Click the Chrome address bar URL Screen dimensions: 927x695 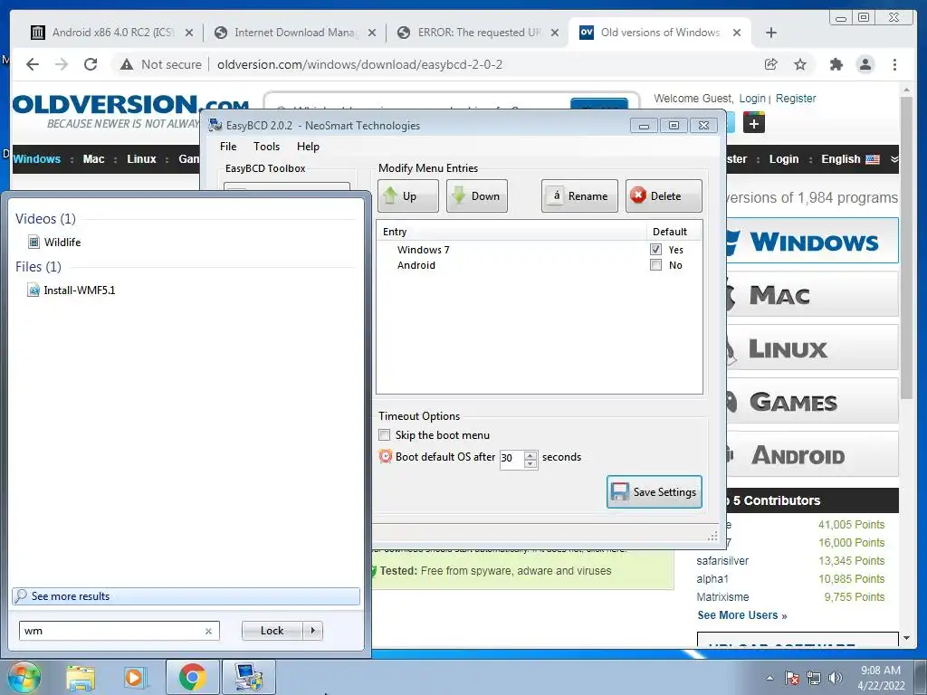[359, 64]
